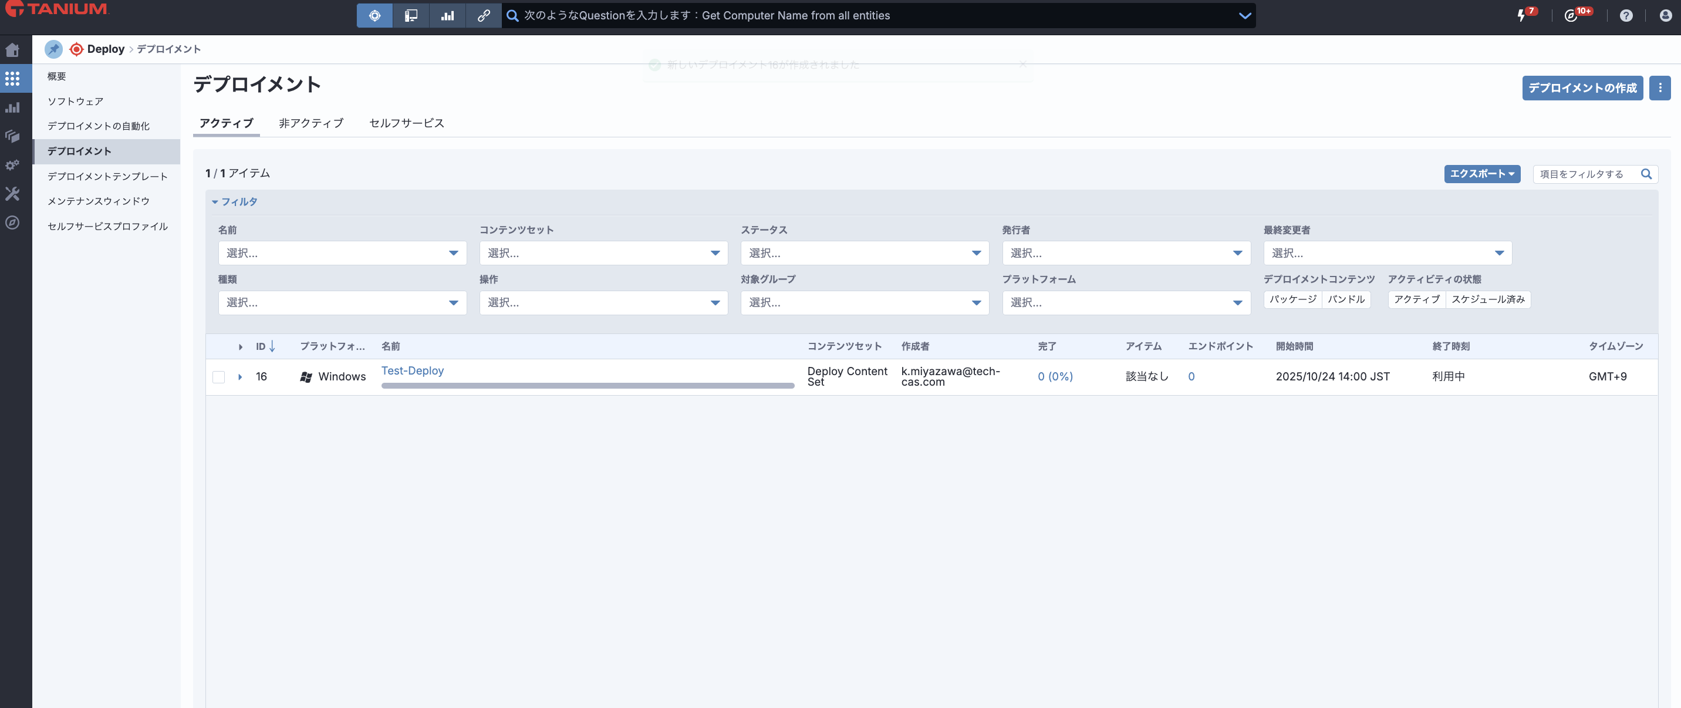Switch to the 非アクティブ tab
The image size is (1681, 708).
tap(310, 123)
